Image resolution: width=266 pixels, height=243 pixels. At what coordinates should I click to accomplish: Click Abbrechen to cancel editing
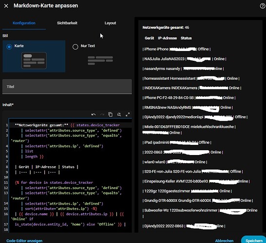(224, 241)
